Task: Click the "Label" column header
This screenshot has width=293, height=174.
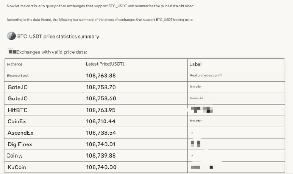Action: pyautogui.click(x=195, y=64)
